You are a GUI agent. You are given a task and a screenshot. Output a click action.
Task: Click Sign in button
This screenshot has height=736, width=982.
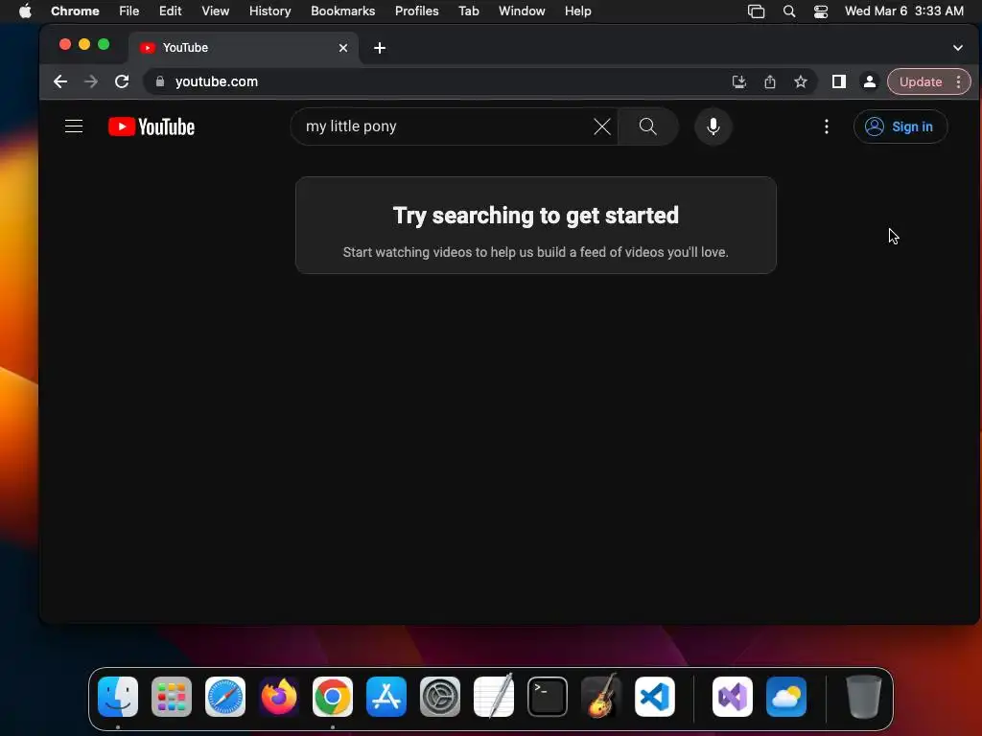pos(900,126)
